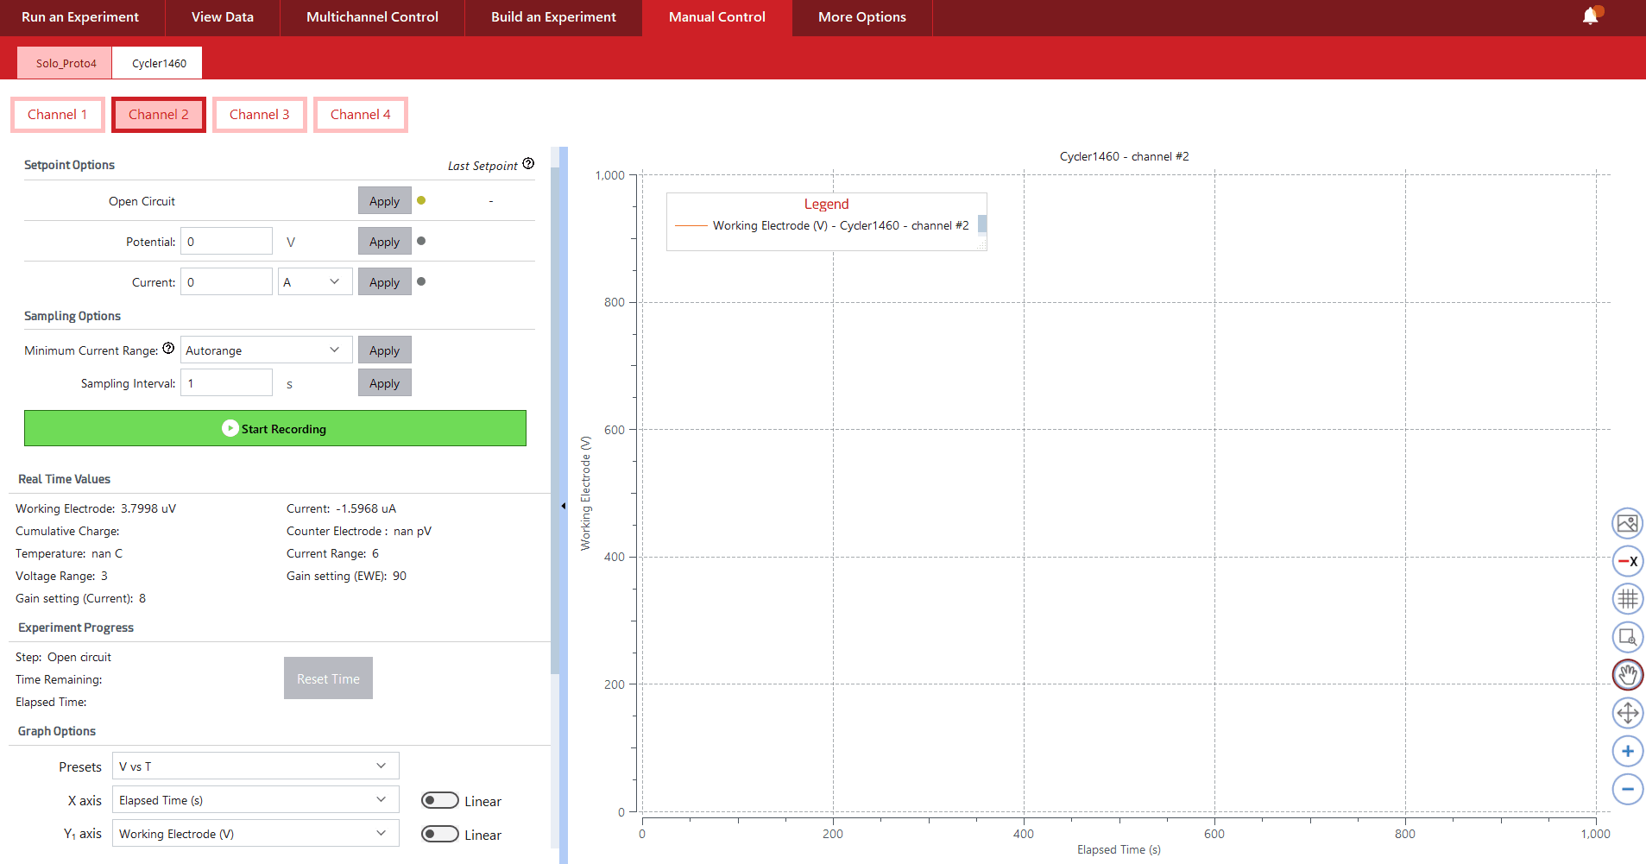Switch to the View Data tab
Screen dimensions: 1646x864
pos(222,17)
